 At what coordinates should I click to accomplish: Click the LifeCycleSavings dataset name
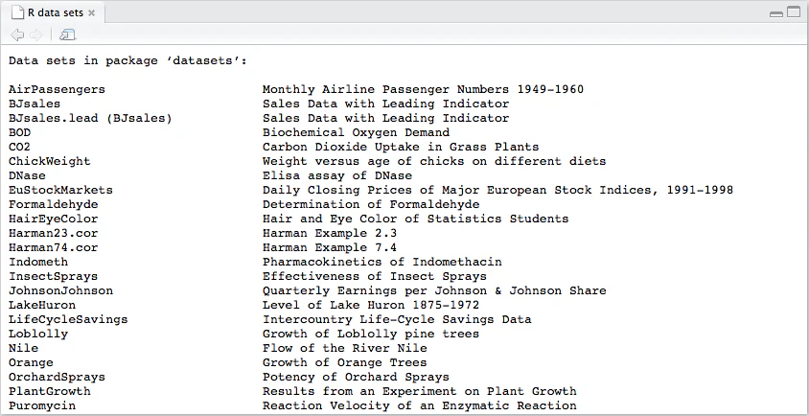click(68, 319)
